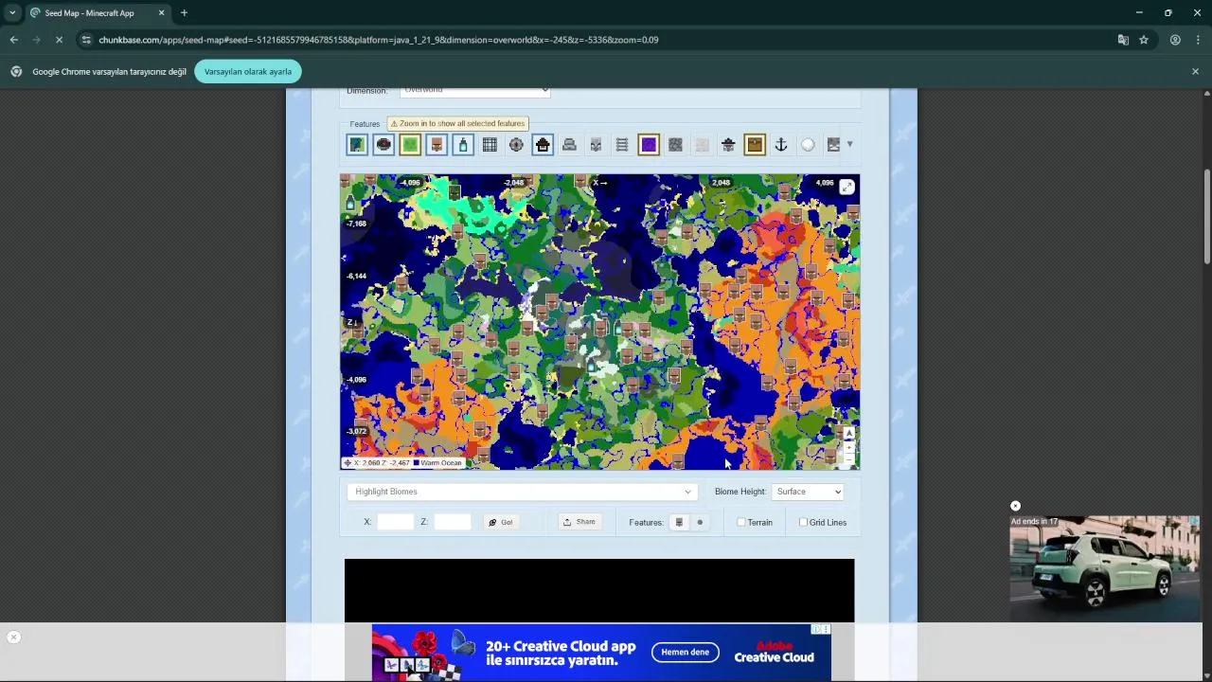
Task: Click the map zoom-in plus button
Action: (848, 445)
